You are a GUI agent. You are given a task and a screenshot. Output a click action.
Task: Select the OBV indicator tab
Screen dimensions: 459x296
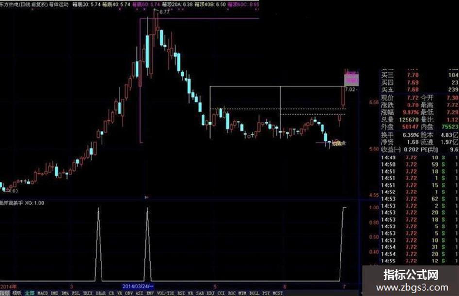[x=129, y=293]
